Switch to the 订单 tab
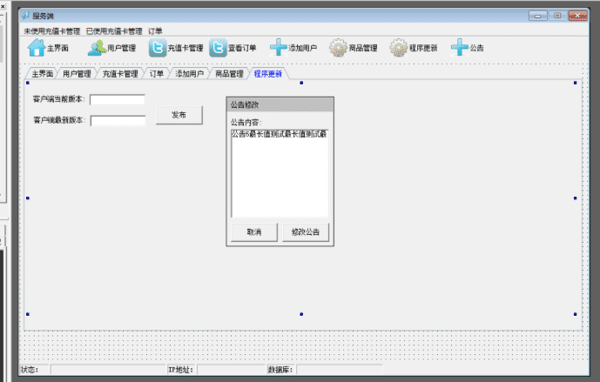 point(157,74)
